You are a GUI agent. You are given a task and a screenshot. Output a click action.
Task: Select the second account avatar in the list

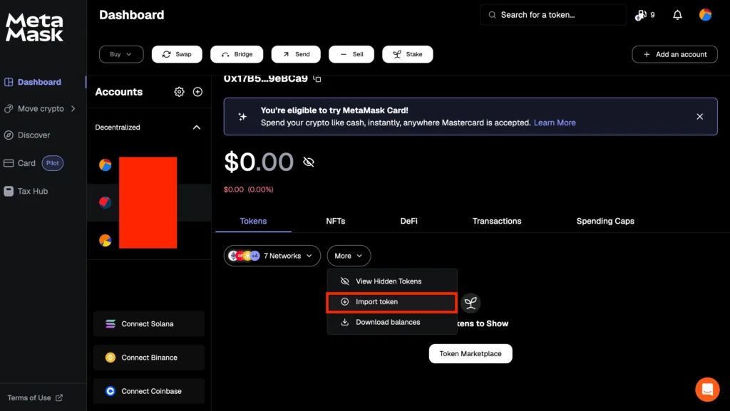pyautogui.click(x=106, y=202)
